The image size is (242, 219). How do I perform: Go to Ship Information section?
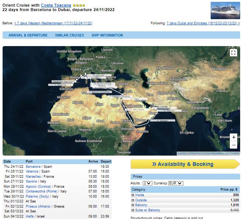tap(107, 35)
